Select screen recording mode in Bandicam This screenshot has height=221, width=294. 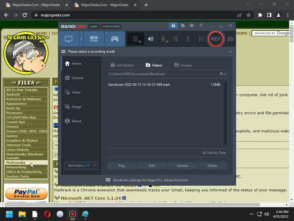(x=69, y=39)
